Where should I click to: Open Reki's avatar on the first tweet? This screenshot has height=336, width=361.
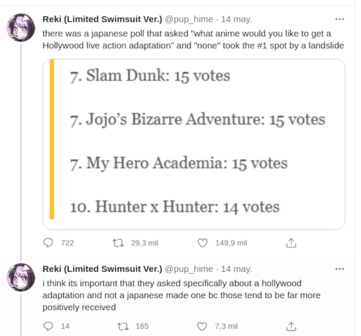[21, 27]
